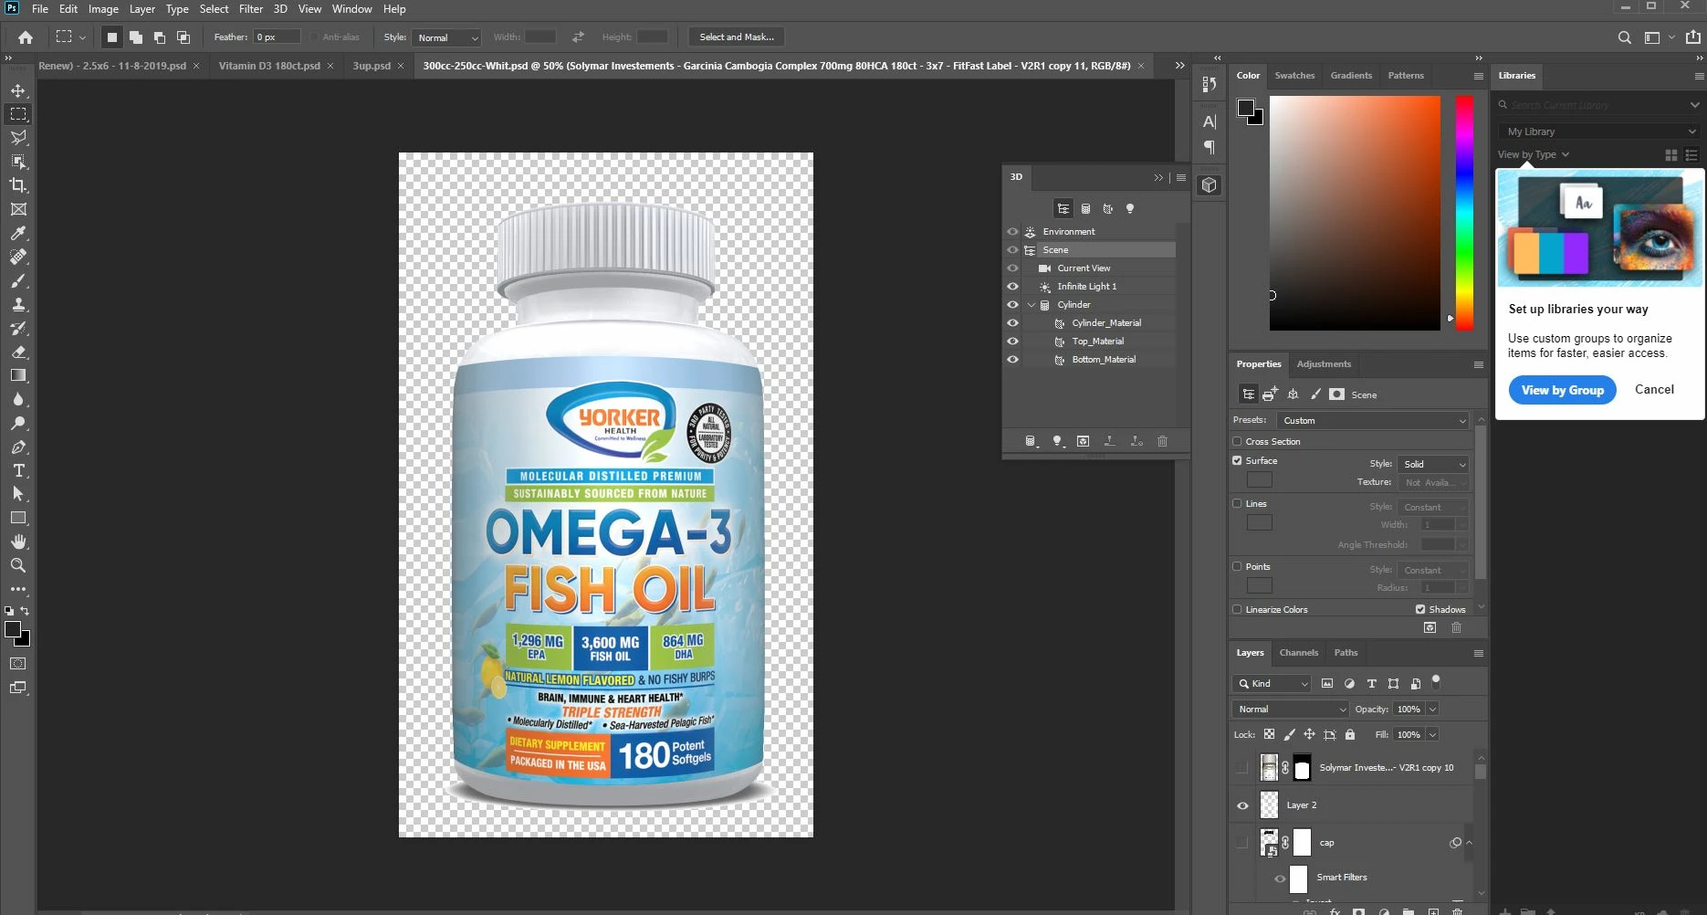The image size is (1707, 915).
Task: Hide Layer 2 in Layers panel
Action: [1242, 805]
